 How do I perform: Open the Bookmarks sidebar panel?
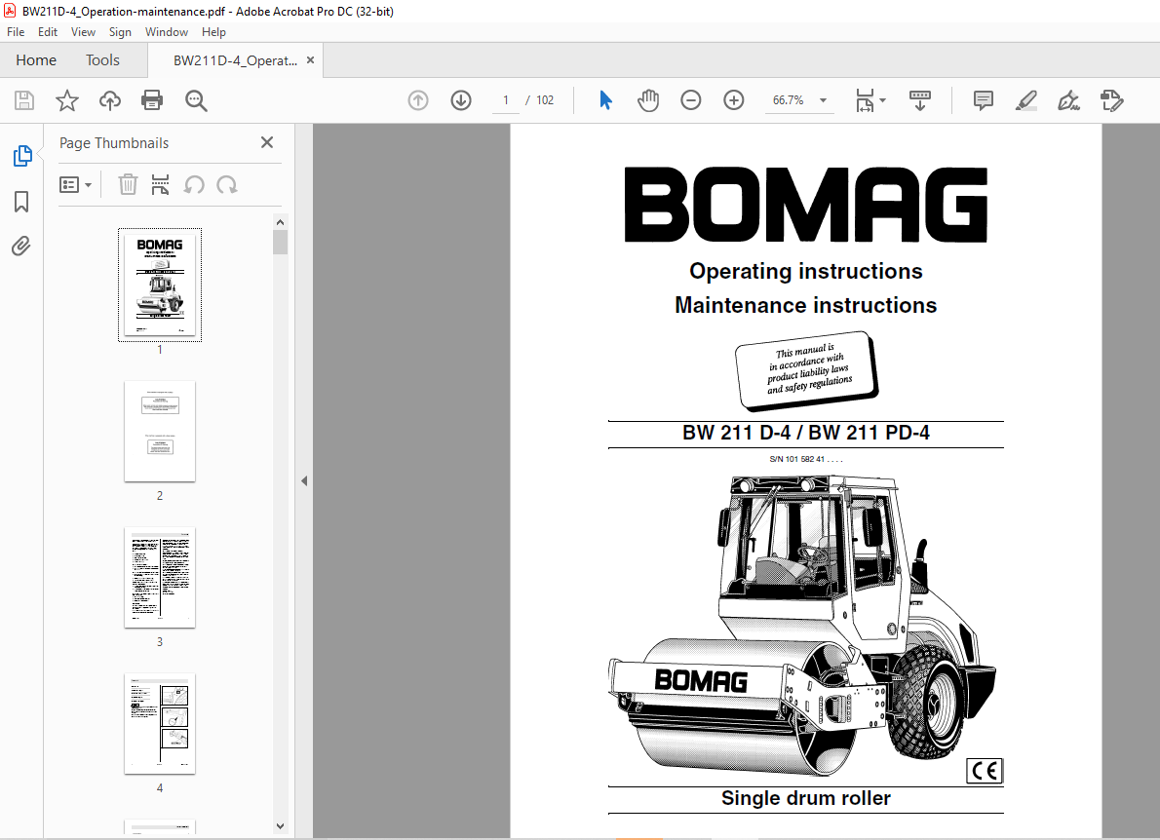(21, 201)
